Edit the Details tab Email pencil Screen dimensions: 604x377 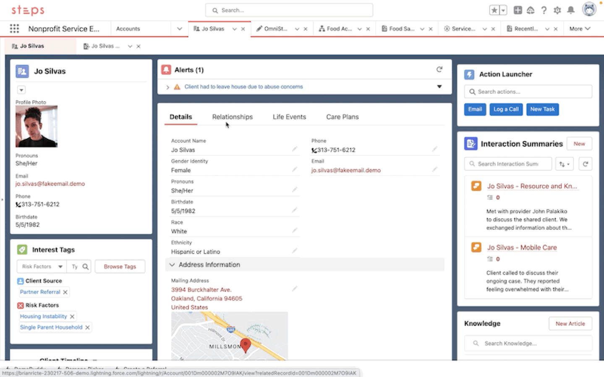click(x=435, y=169)
